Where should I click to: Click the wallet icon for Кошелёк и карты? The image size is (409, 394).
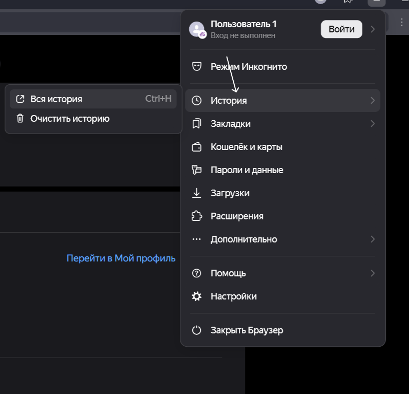[x=196, y=147]
